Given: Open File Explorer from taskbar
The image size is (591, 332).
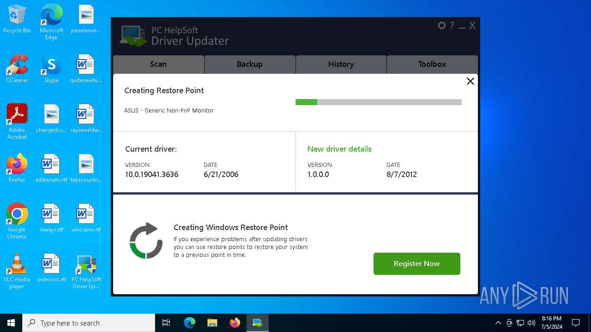Looking at the screenshot, I should point(212,323).
